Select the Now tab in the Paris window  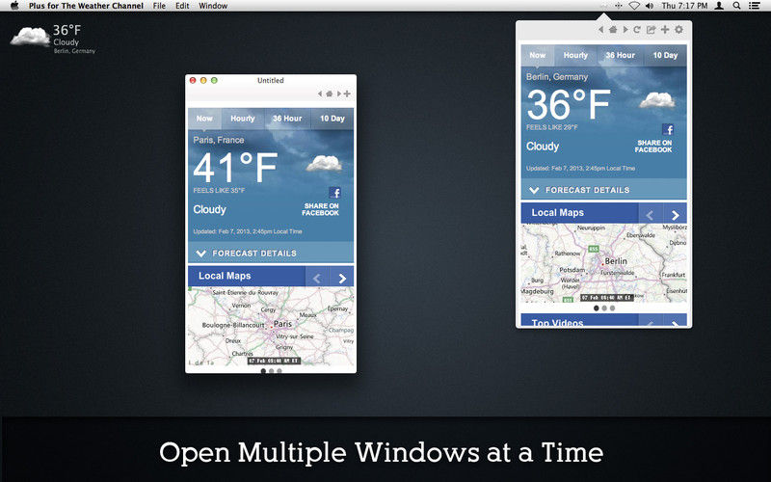click(204, 119)
